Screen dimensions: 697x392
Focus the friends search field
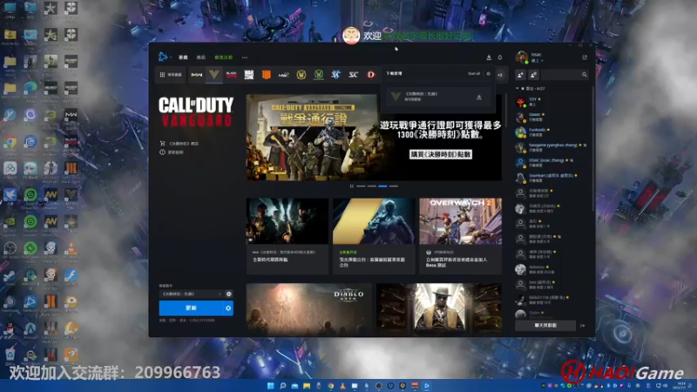[565, 75]
